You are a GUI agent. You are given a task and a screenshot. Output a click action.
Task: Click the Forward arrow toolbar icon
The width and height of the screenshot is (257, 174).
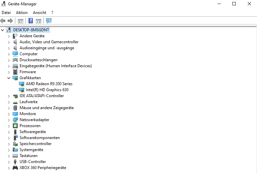10,21
